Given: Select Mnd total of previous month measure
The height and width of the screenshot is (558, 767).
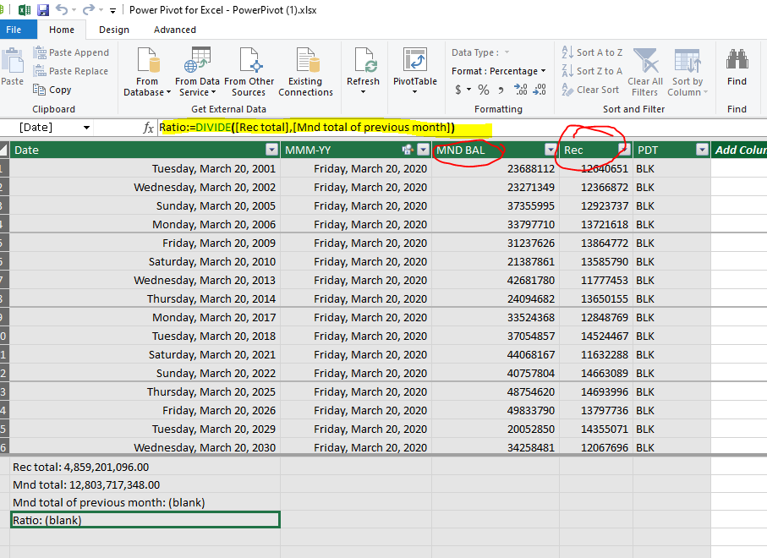Looking at the screenshot, I should pos(145,502).
